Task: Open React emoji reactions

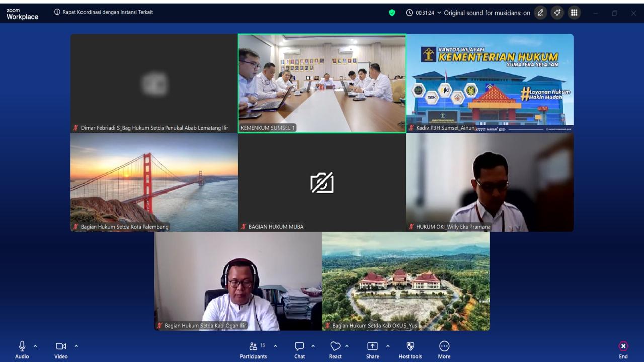Action: click(x=335, y=350)
